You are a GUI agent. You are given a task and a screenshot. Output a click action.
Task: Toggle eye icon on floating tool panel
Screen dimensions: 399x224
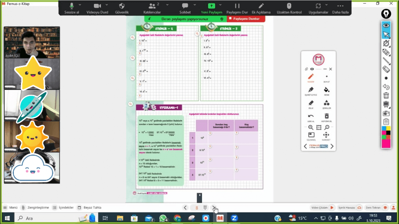point(312,69)
